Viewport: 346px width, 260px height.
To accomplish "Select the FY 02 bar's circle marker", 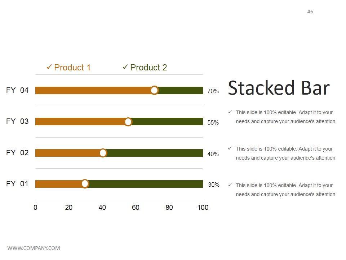I will coord(103,153).
